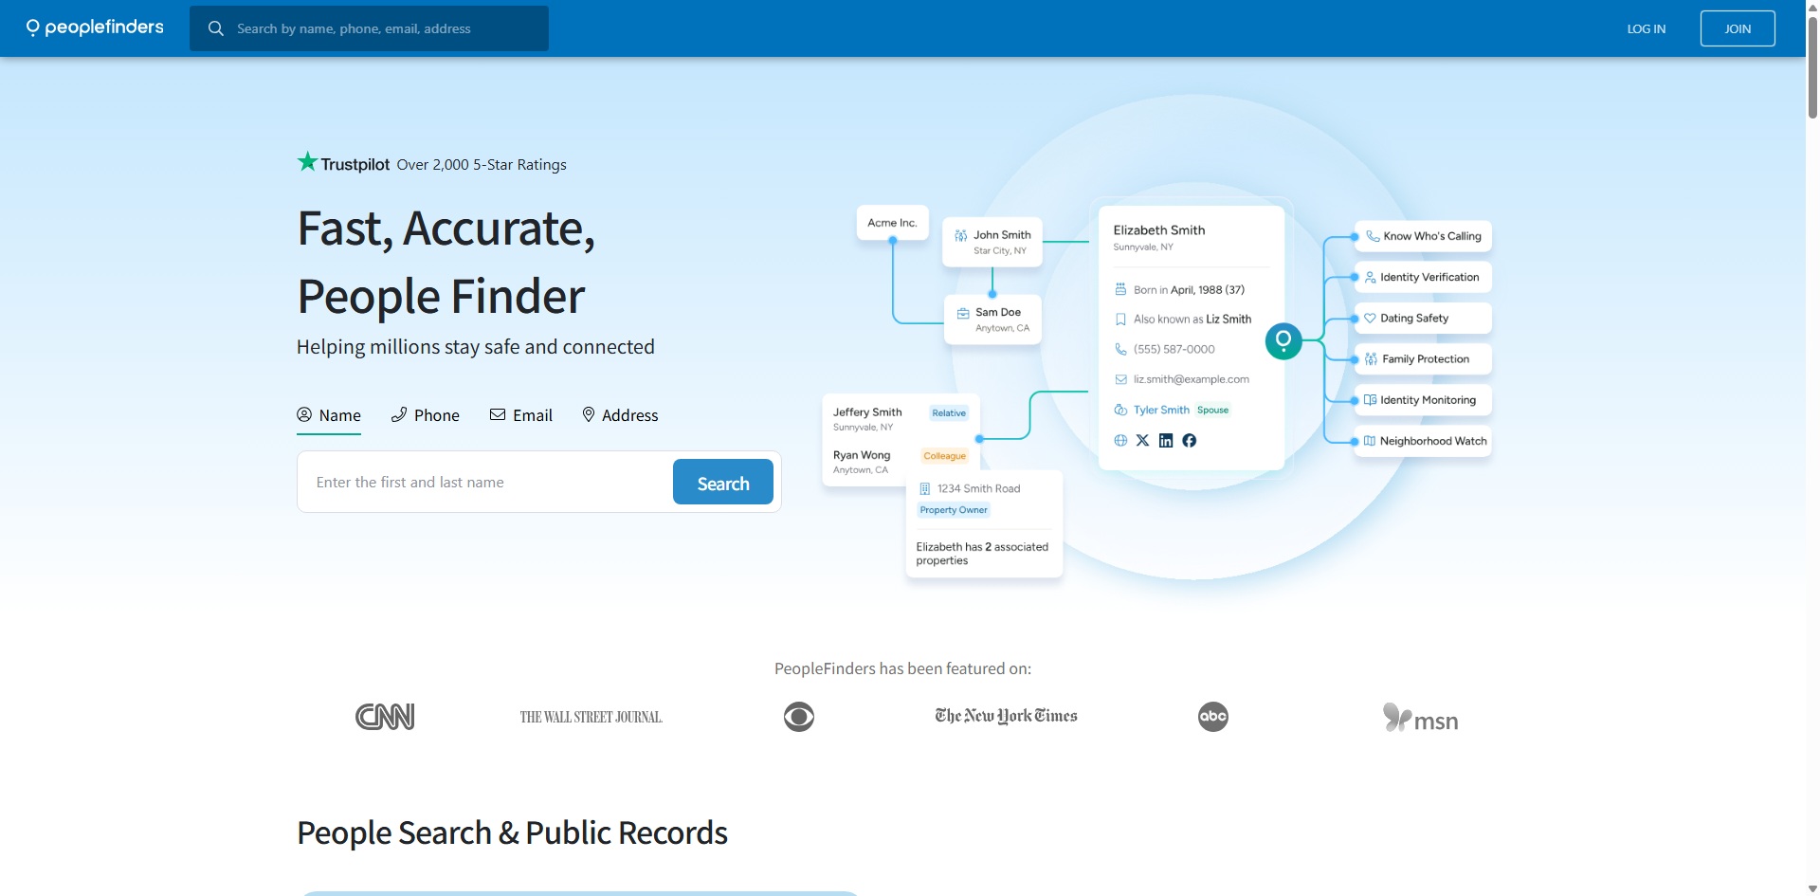Viewport: 1820px width, 896px height.
Task: Click the msn logo
Action: coord(1420,718)
